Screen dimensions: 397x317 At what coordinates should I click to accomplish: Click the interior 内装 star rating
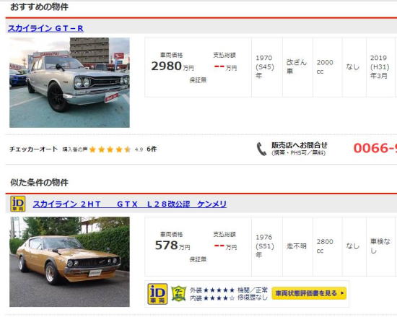click(x=212, y=298)
